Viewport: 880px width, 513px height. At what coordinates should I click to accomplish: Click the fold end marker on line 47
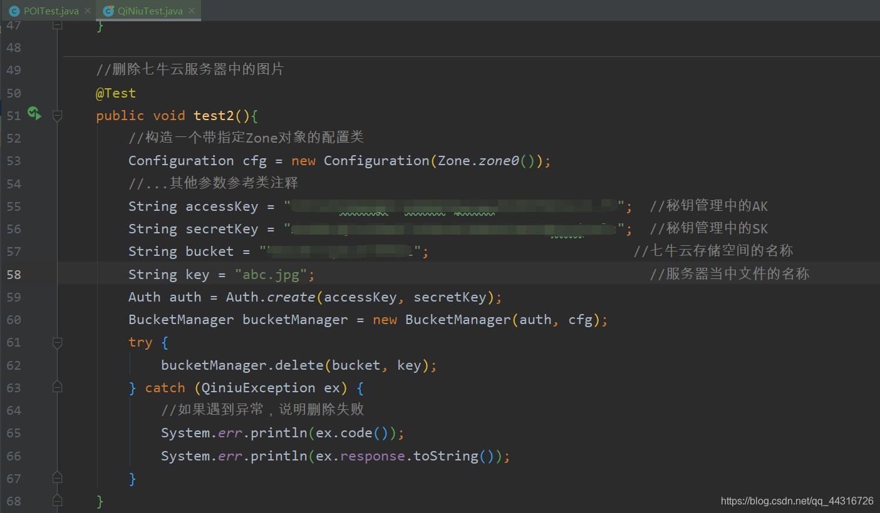tap(58, 25)
